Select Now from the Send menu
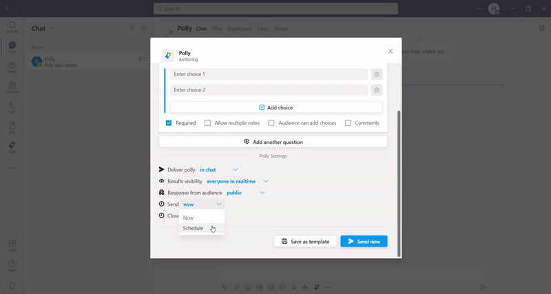 pos(189,218)
